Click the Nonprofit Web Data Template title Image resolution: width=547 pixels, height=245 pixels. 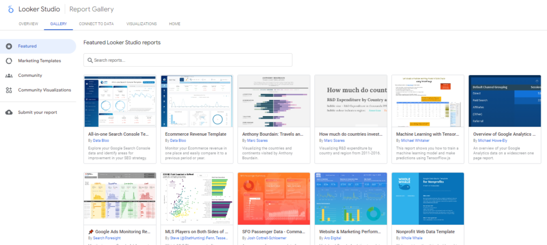point(425,232)
